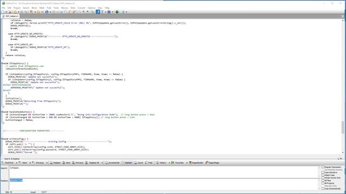This screenshot has width=346, height=194.
Task: Collapse the void handleModeButton() fold marker
Action: click(x=2, y=112)
